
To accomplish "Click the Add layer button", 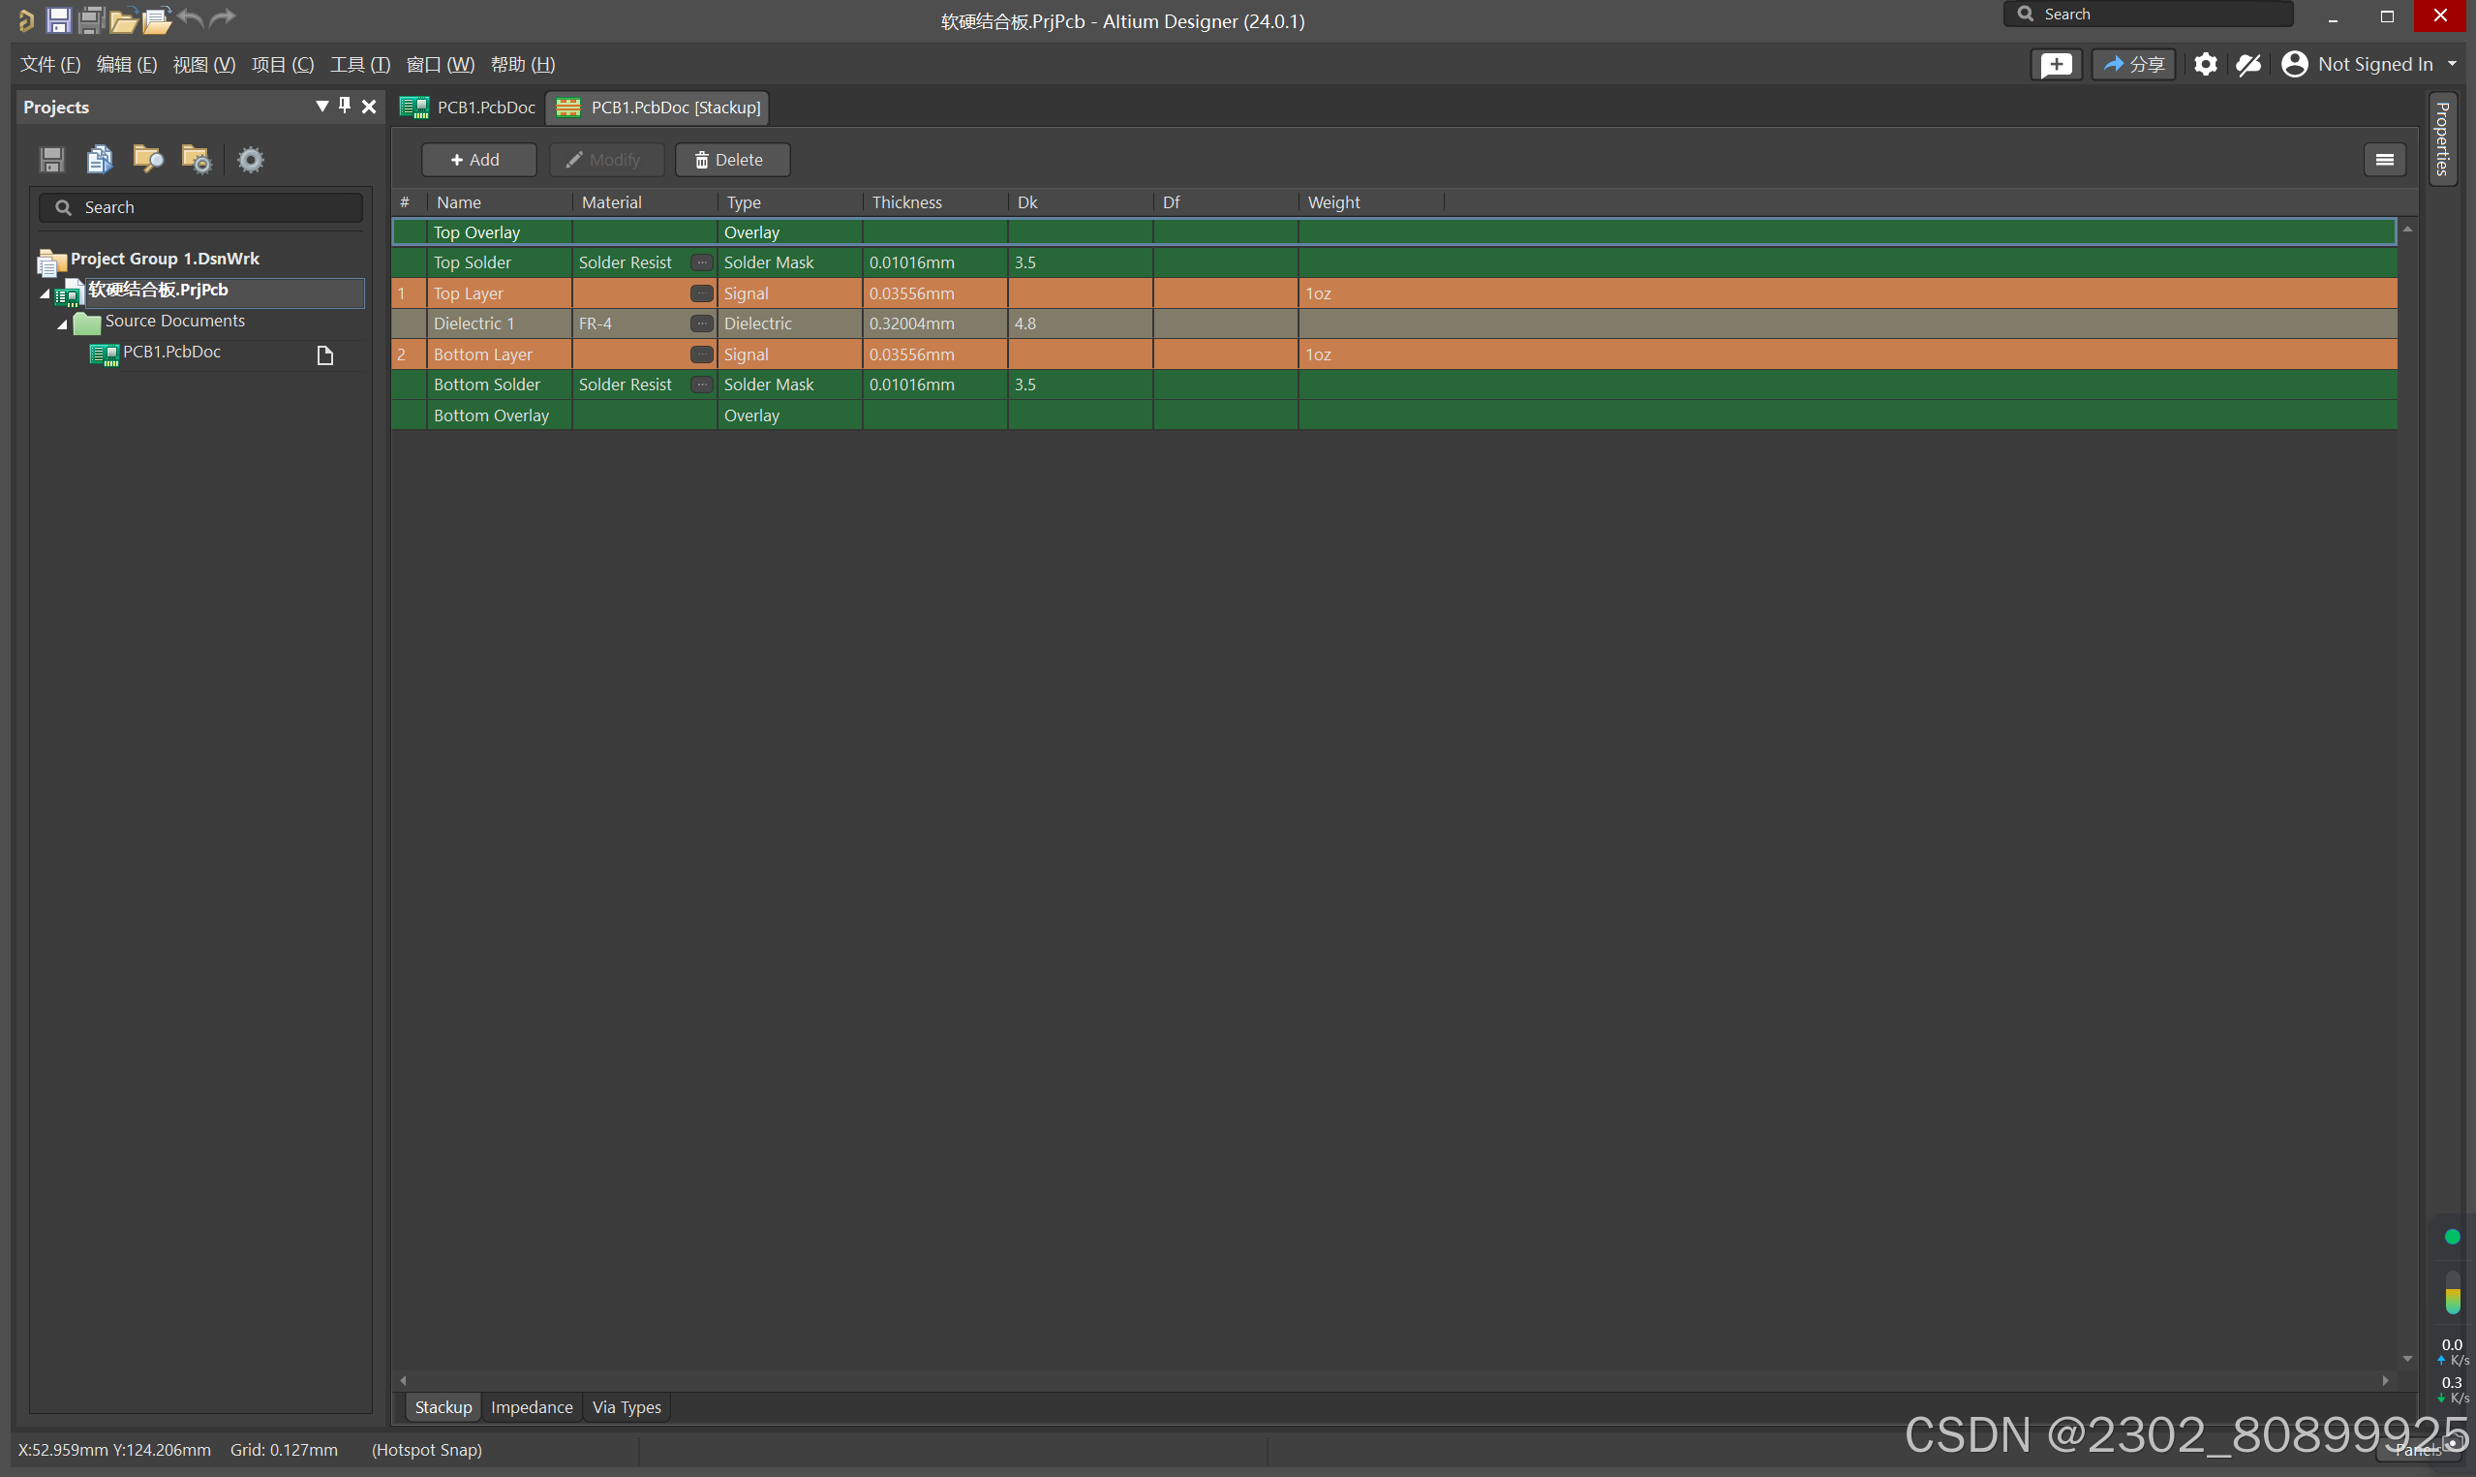I will point(477,159).
